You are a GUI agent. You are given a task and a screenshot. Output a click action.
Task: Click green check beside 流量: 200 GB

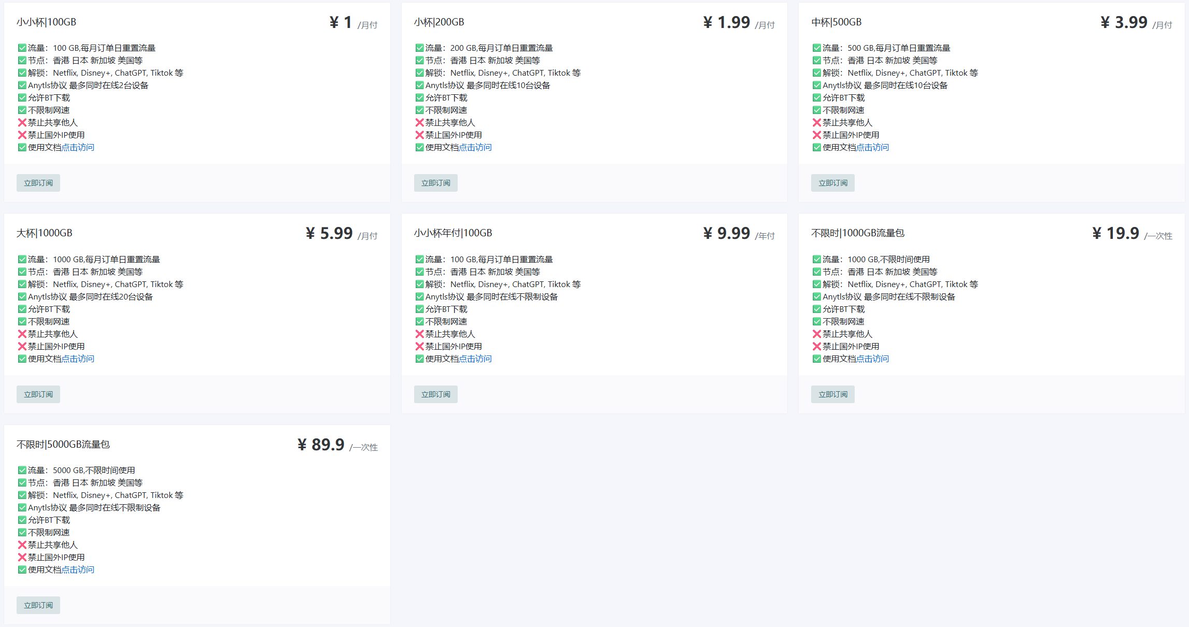[419, 48]
